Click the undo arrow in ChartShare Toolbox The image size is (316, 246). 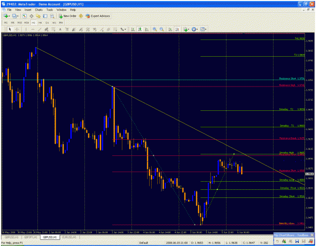tap(278, 241)
